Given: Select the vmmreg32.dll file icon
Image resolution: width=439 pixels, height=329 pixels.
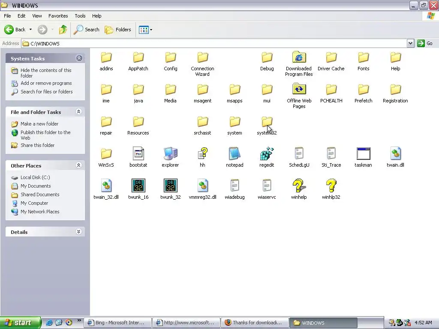Looking at the screenshot, I should (x=202, y=186).
